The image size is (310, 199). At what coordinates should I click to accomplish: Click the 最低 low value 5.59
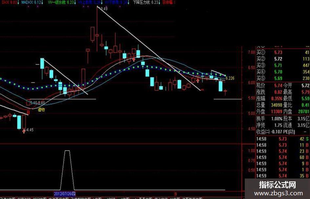(x=305, y=98)
